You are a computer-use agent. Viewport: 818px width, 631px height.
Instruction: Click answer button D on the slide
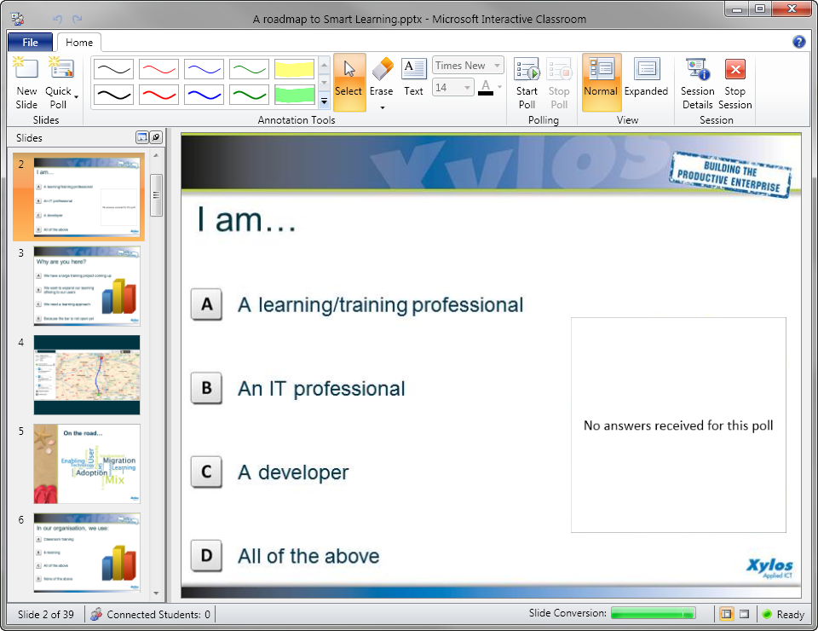[206, 555]
